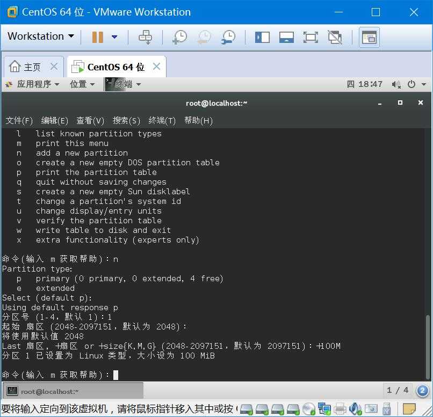
Task: Close the root@localhost terminal window
Action: pos(421,103)
